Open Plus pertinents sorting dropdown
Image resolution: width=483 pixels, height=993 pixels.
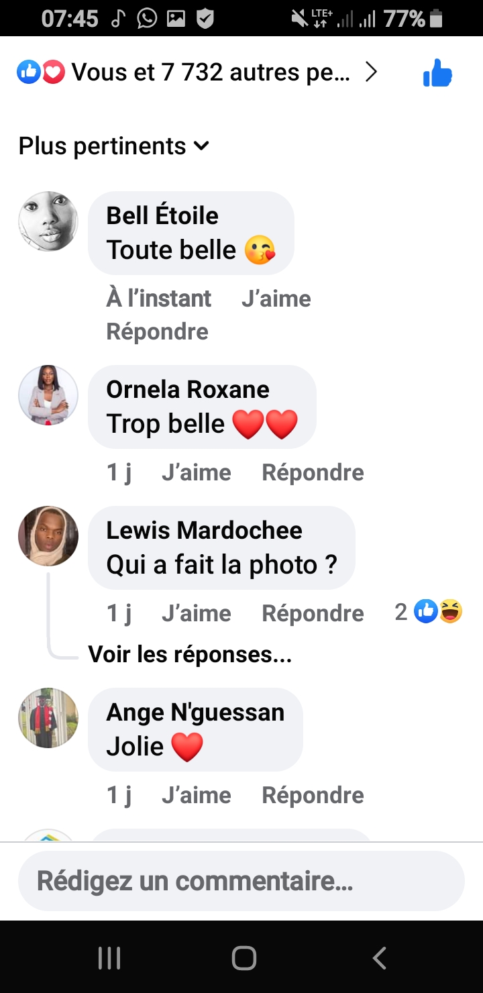[114, 146]
